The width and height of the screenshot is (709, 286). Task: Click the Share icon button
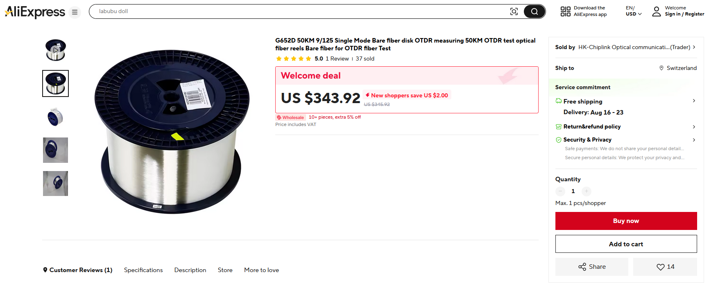pyautogui.click(x=582, y=267)
